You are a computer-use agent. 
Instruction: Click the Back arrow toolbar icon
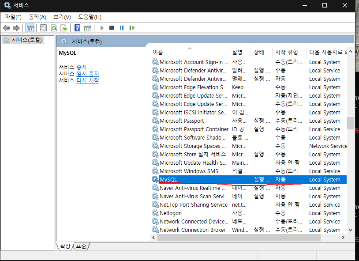(x=6, y=28)
